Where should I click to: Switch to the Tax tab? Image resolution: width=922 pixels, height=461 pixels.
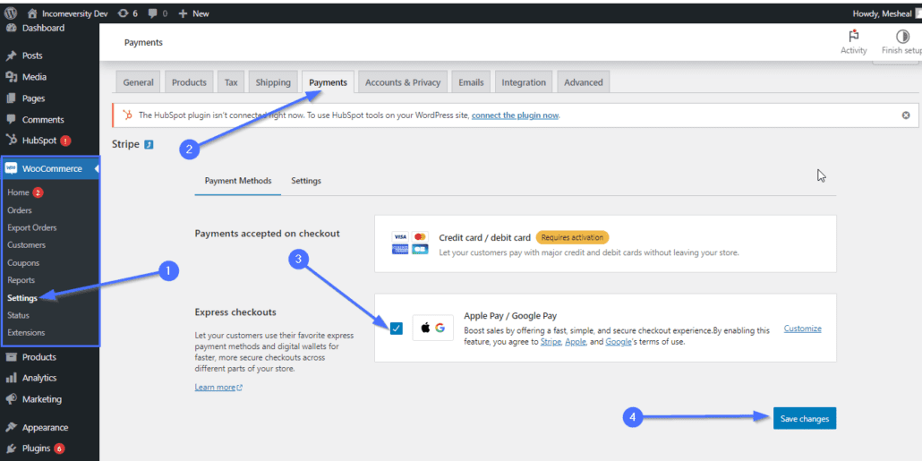[x=231, y=82]
